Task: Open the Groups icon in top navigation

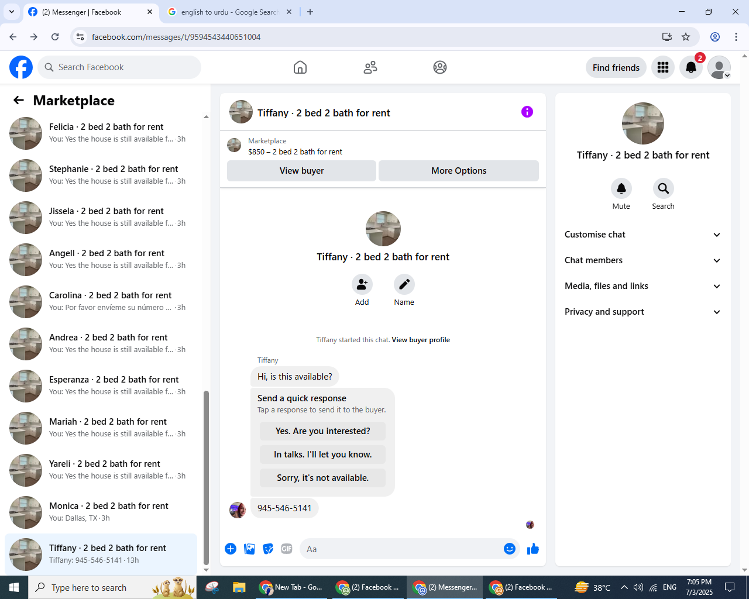Action: pyautogui.click(x=440, y=67)
